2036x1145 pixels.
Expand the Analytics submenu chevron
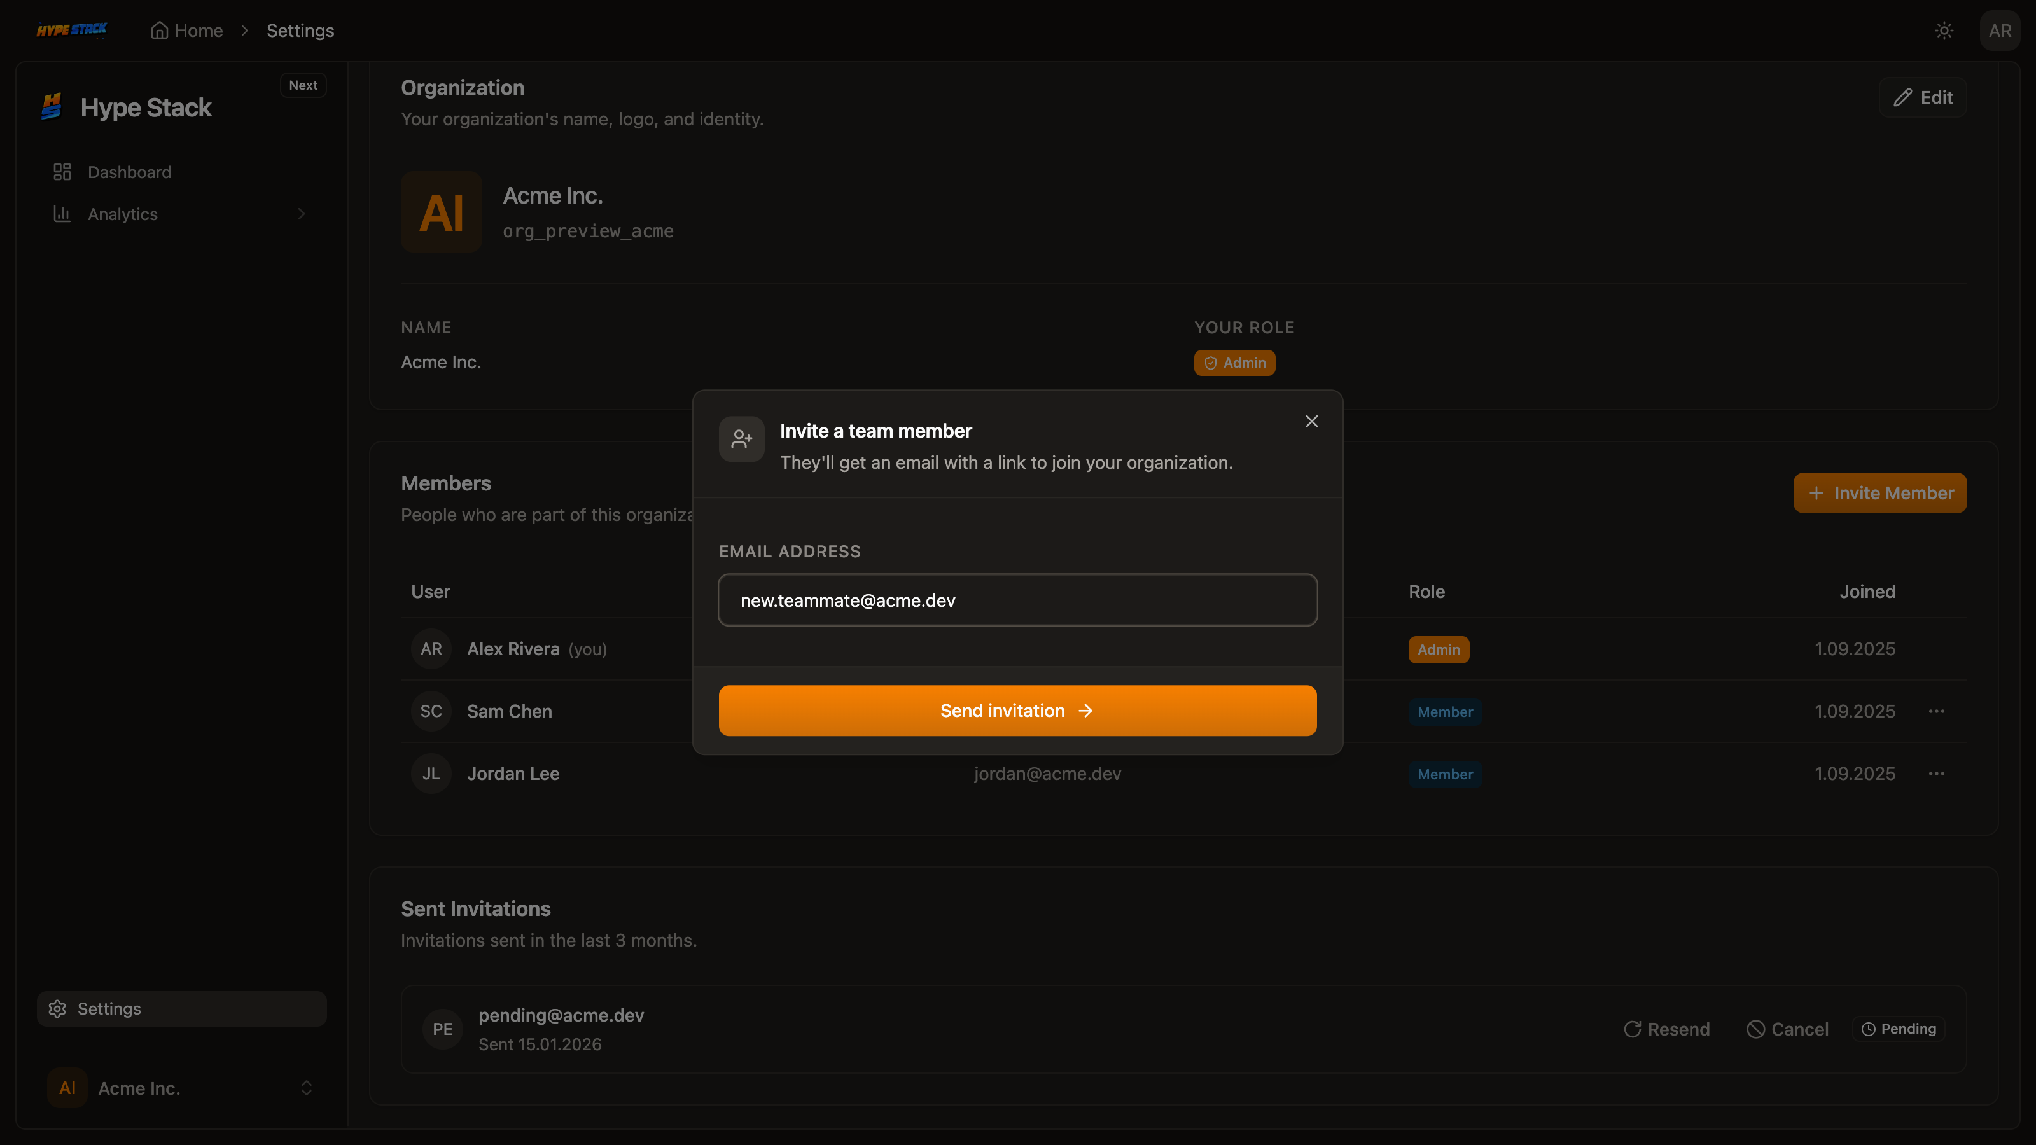pos(301,213)
